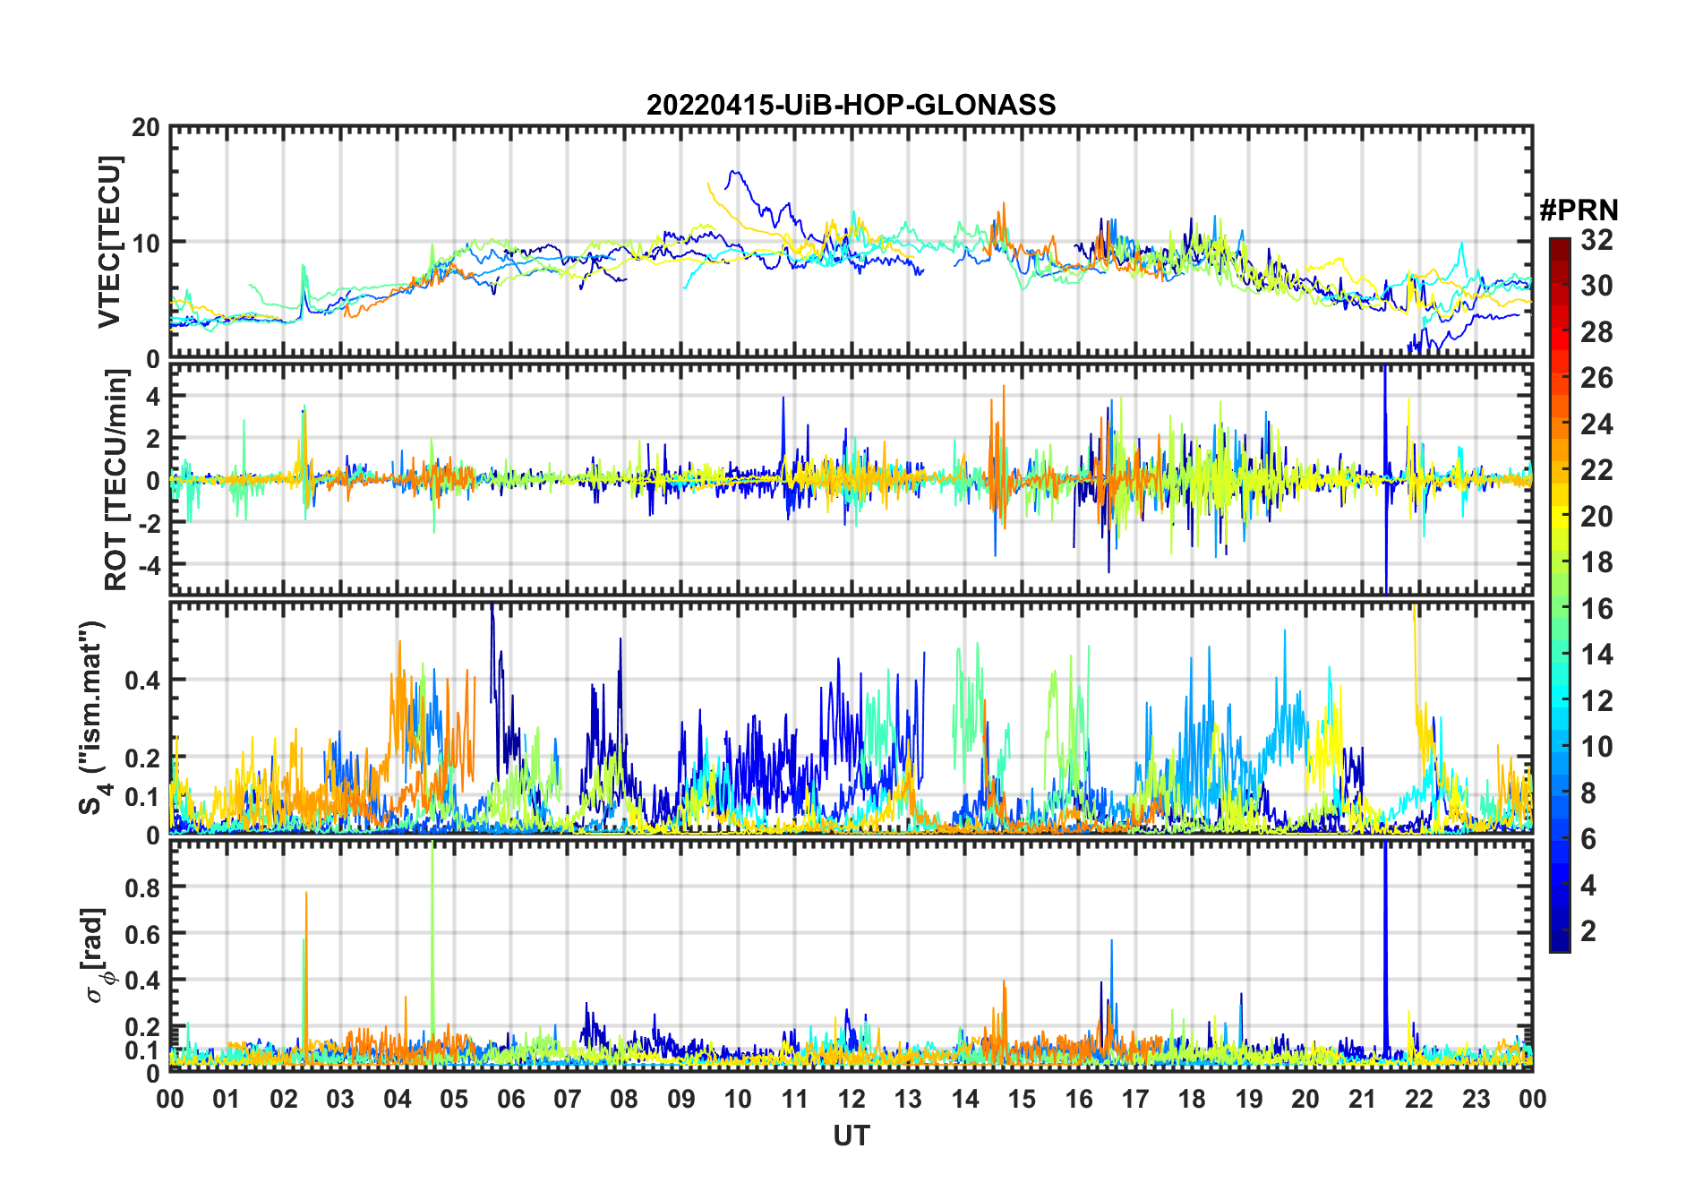This screenshot has width=1703, height=1191.
Task: Click the dark blue VTEC peak near 10 UT
Action: pos(735,172)
